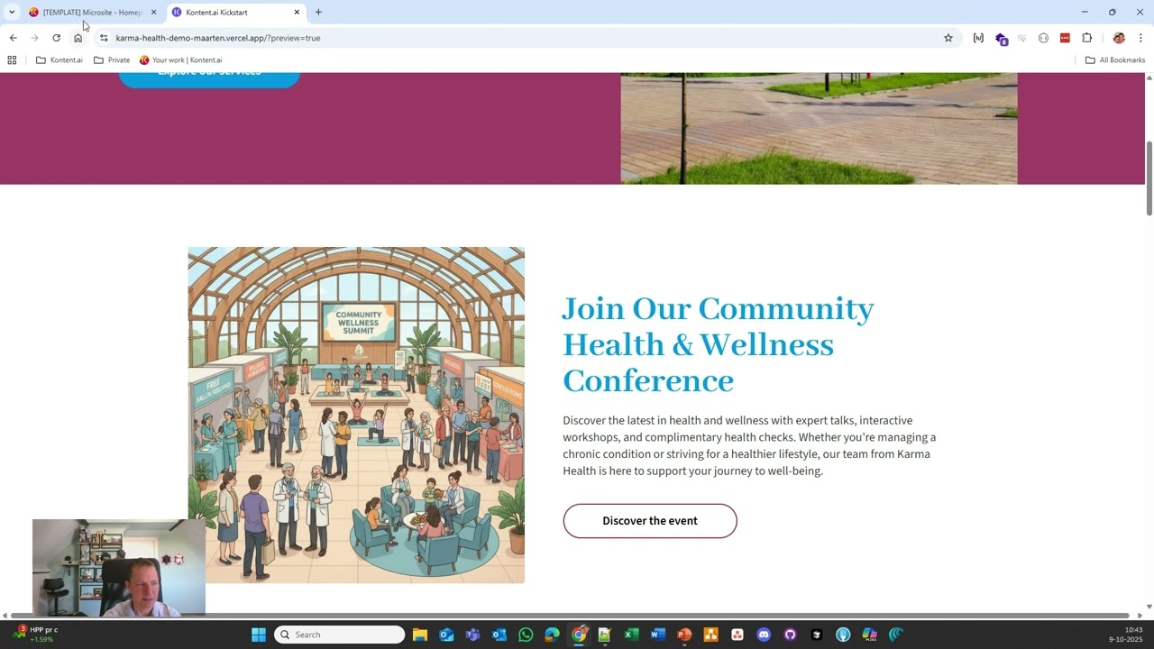Click Explore our services button
1154x649 pixels.
point(209,79)
